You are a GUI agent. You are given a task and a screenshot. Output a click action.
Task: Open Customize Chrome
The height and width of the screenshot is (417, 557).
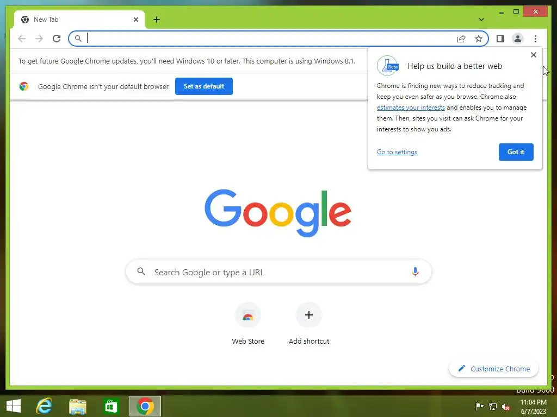[493, 369]
